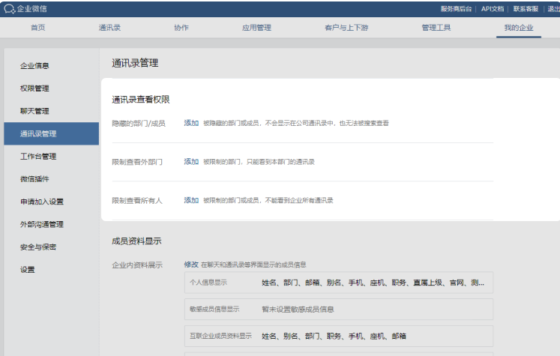Click the 个人信息显示 field row
Viewport: 560px width, 356px height.
click(x=339, y=283)
